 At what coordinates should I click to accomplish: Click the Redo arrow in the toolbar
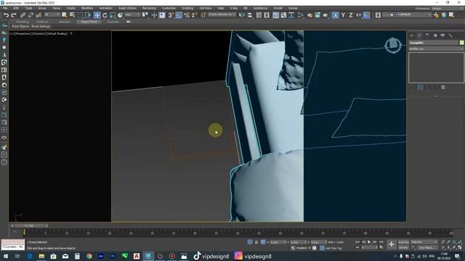click(x=14, y=14)
